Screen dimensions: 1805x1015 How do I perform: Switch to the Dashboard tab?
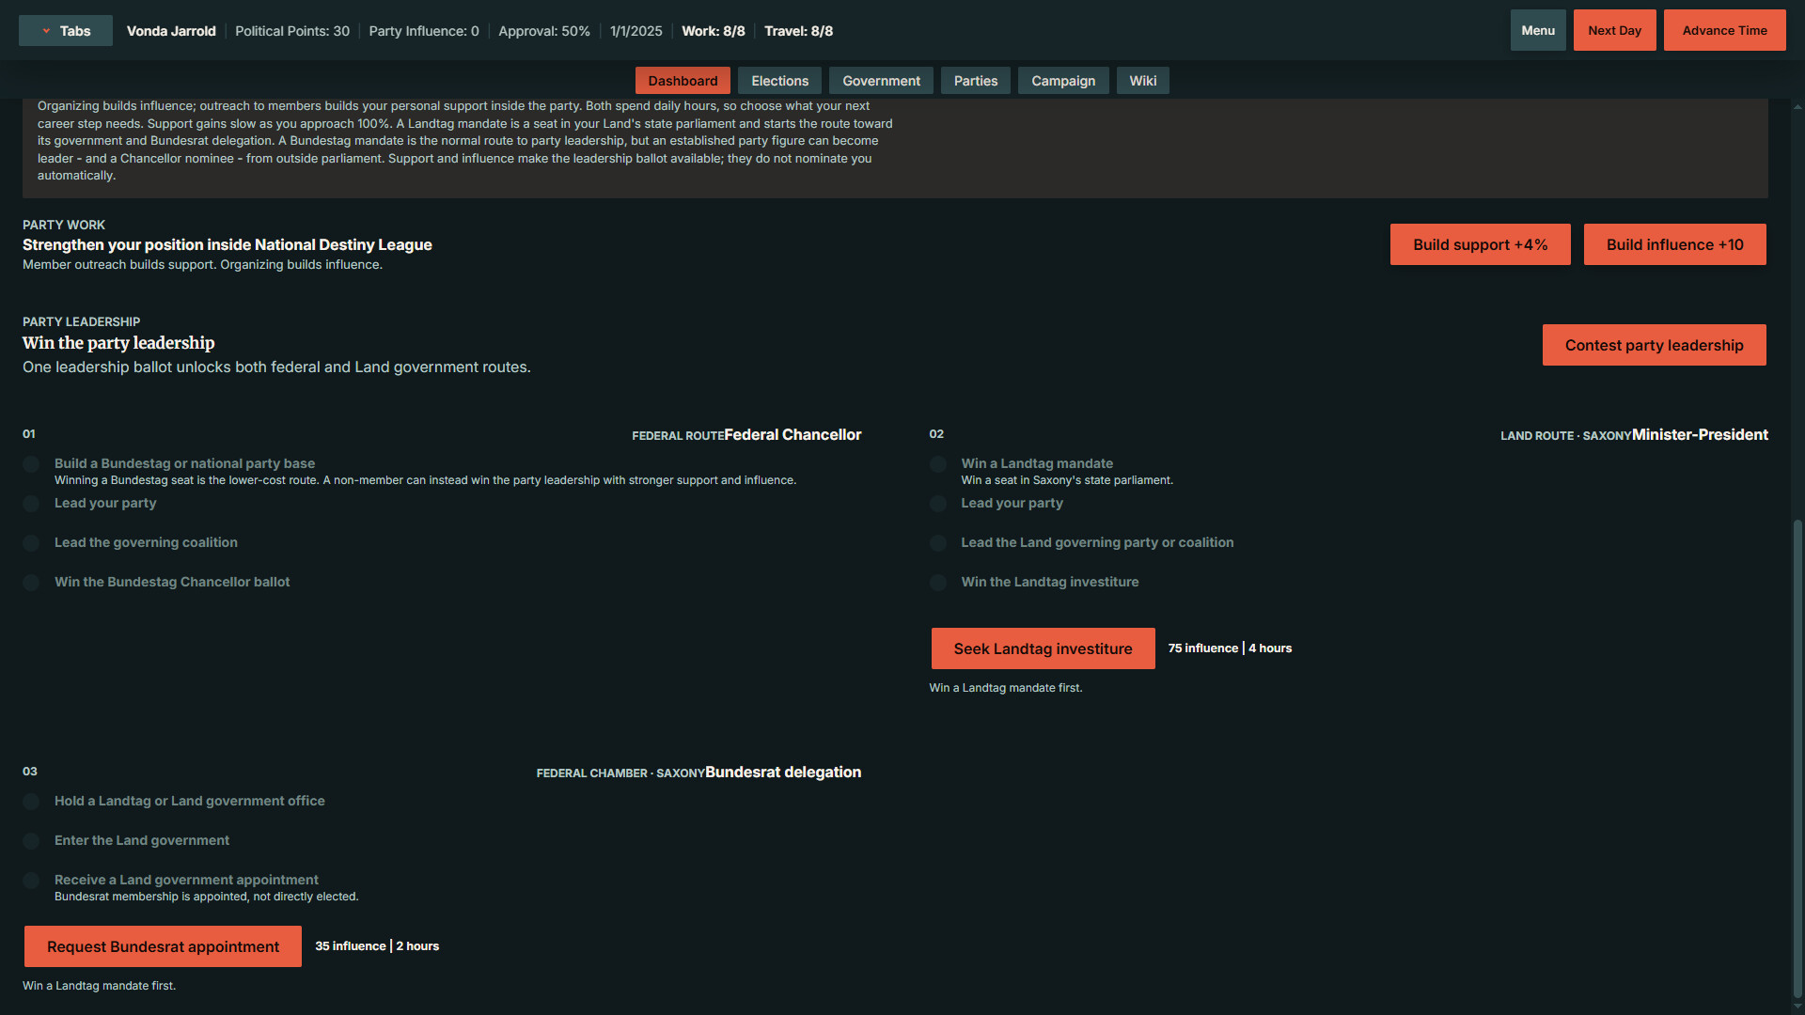683,81
